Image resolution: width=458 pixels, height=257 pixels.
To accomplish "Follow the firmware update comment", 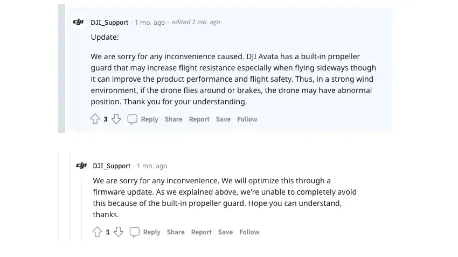I will [x=249, y=232].
